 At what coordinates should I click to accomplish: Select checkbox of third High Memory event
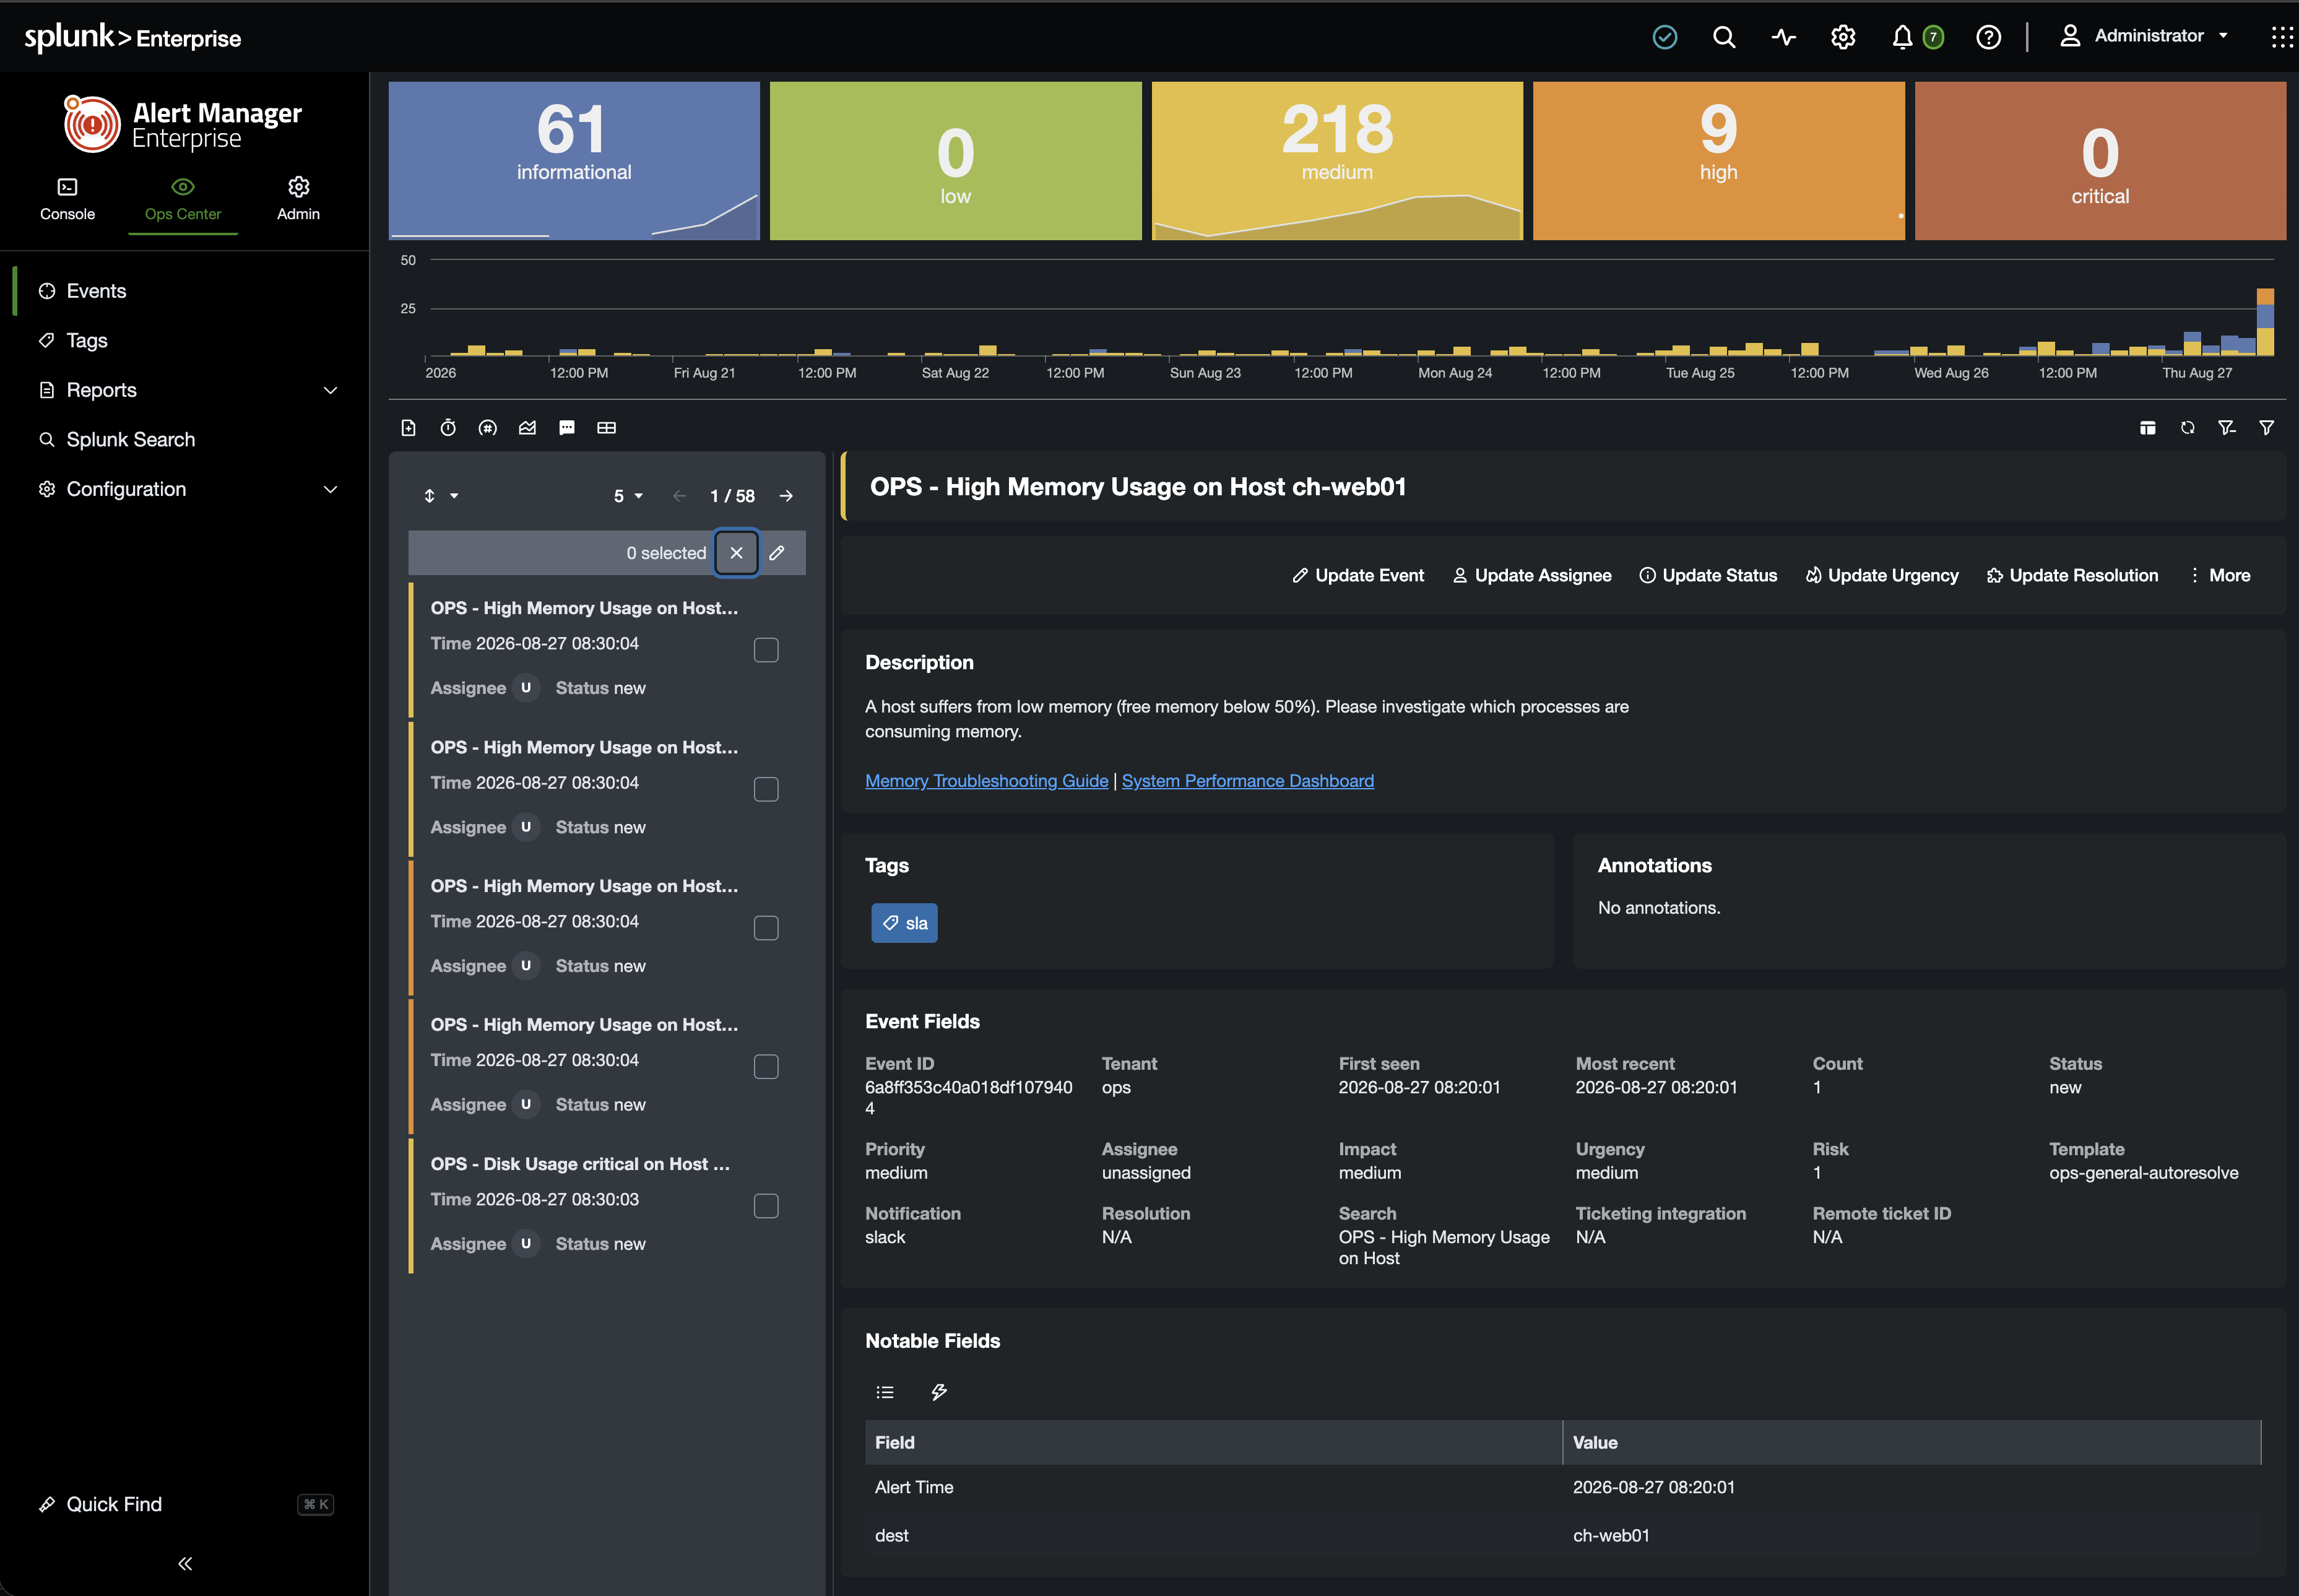point(767,928)
